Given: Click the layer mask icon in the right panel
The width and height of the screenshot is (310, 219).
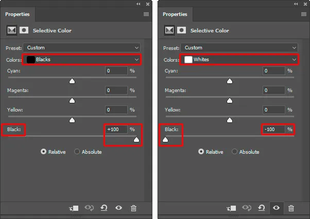Looking at the screenshot, I should pos(181,30).
